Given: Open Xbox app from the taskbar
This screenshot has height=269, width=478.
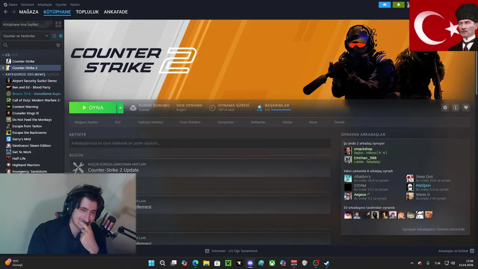Looking at the screenshot, I should [272, 263].
